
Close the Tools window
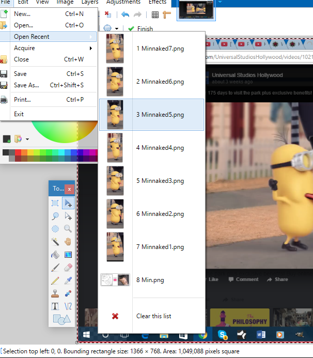pyautogui.click(x=69, y=189)
